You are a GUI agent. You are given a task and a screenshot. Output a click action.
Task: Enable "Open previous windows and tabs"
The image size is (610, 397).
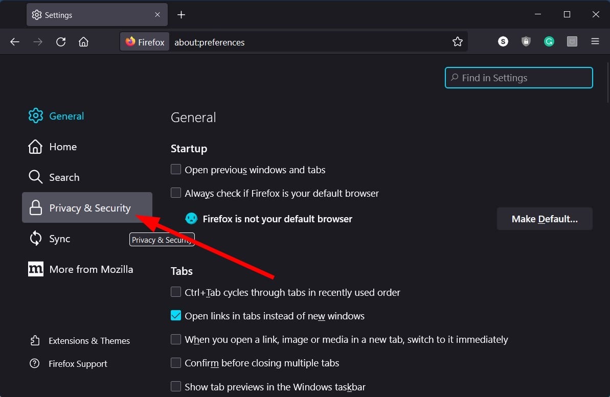176,169
